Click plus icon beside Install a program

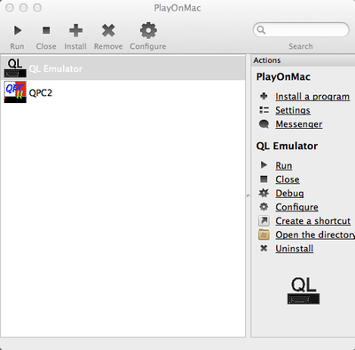point(264,96)
